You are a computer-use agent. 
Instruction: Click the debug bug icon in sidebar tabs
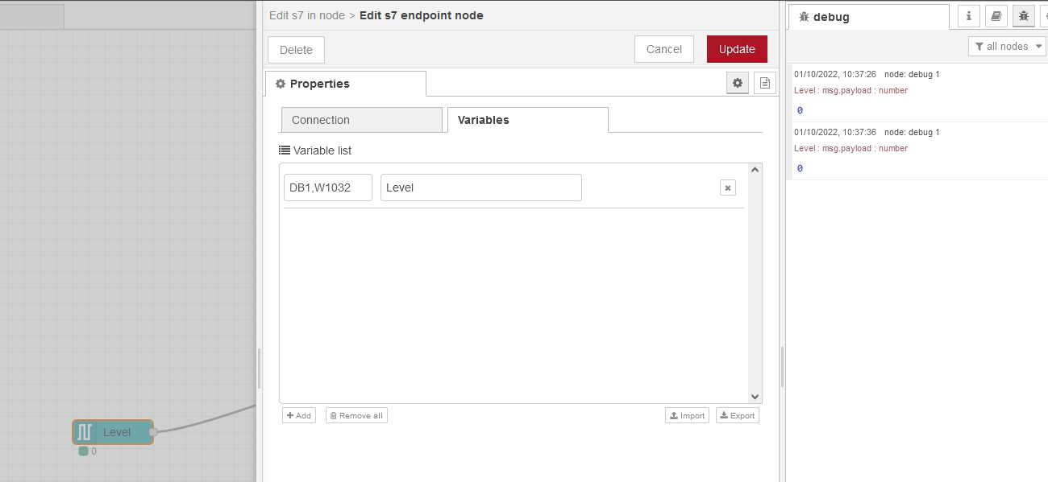coord(1024,16)
